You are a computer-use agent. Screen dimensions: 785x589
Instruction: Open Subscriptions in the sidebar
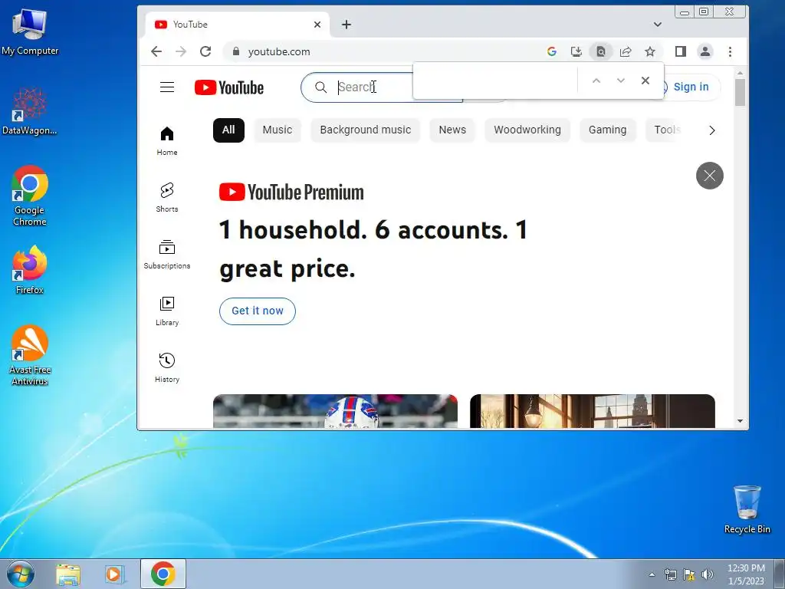click(166, 255)
